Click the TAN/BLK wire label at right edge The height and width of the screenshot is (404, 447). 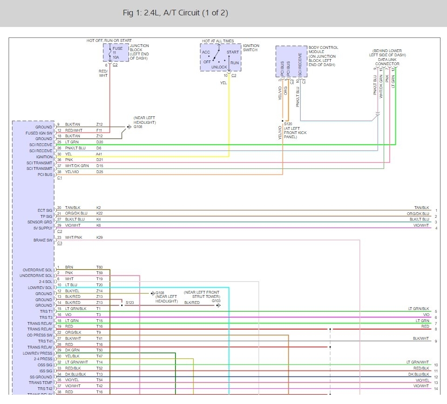422,208
